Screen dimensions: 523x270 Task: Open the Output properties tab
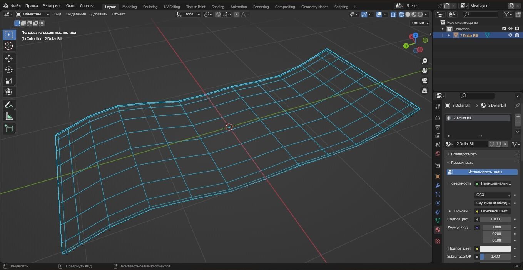coord(438,127)
